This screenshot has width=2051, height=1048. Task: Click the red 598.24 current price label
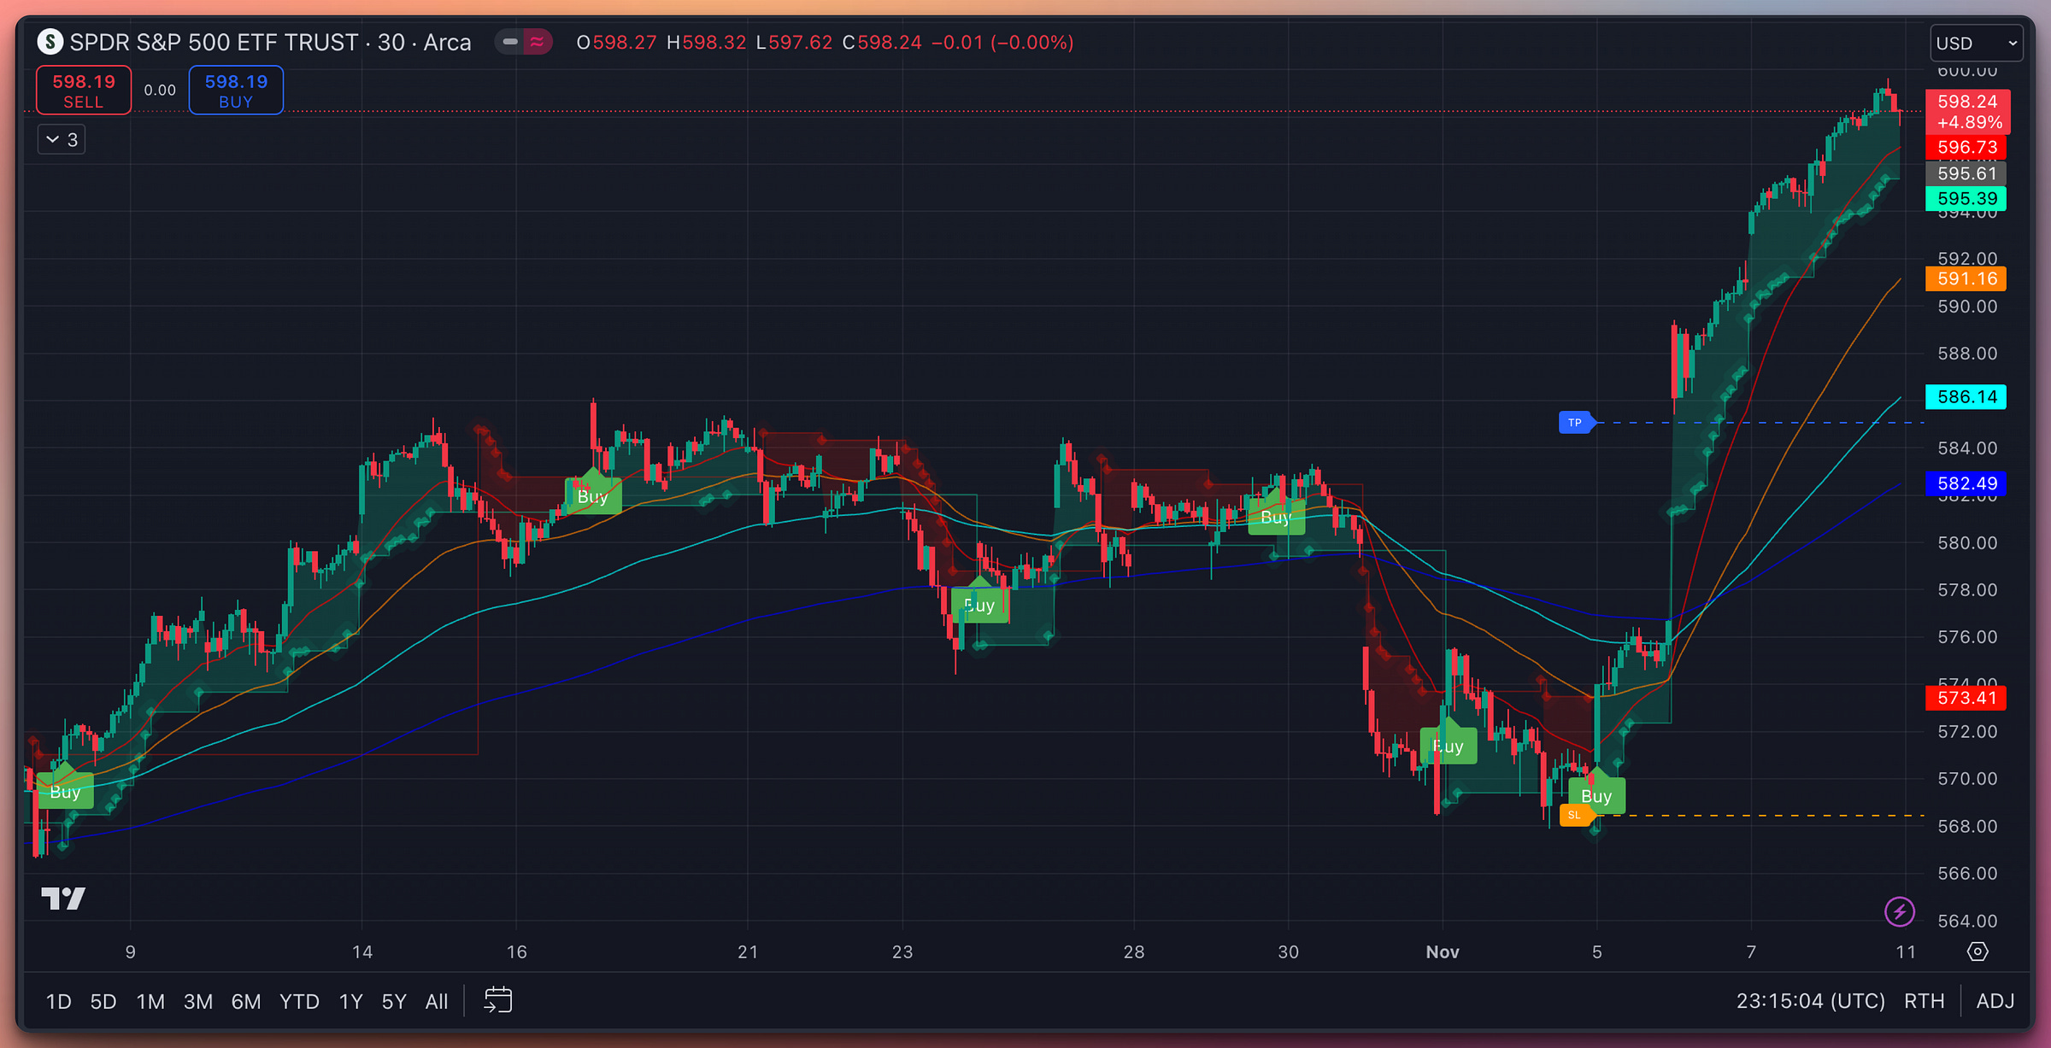pos(1967,112)
